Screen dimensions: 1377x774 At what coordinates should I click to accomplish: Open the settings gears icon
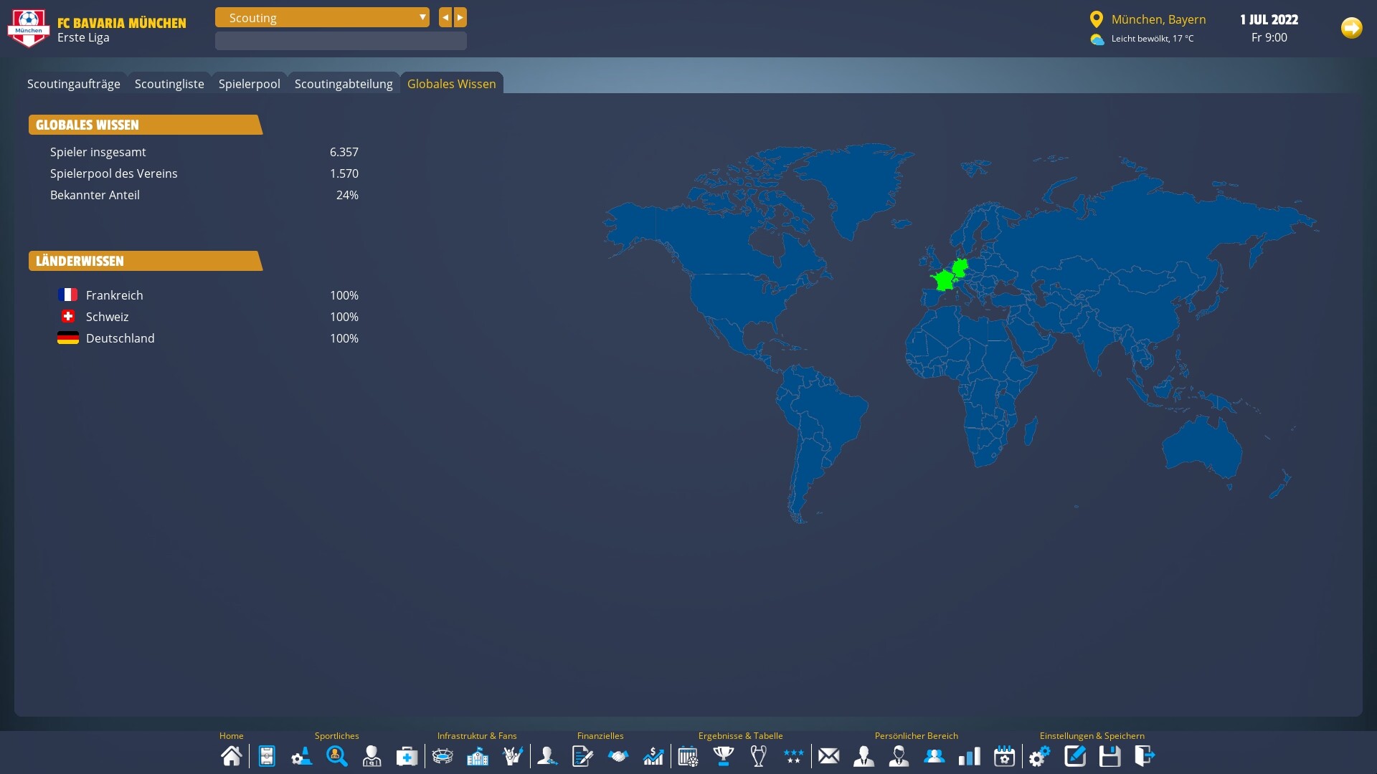click(x=1039, y=756)
